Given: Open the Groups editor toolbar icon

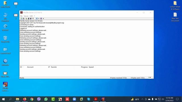Looking at the screenshot, I should [x=31, y=18].
